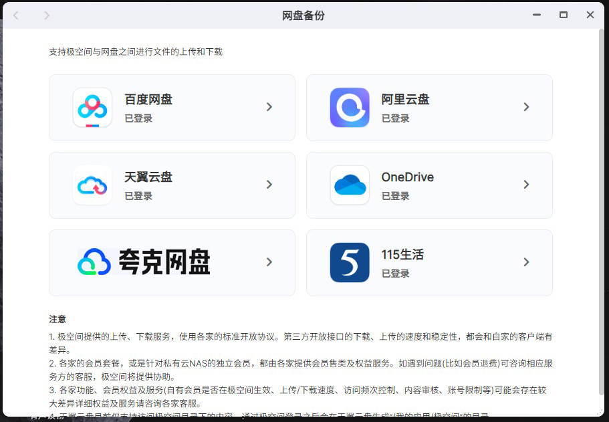The image size is (609, 422).
Task: Click 已登录 status under 百度网盘
Action: [x=138, y=118]
